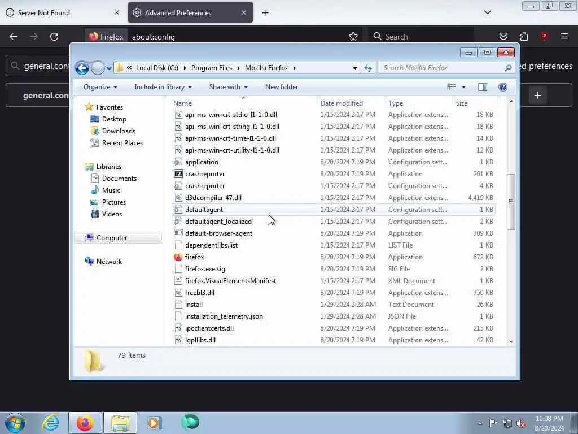Click the change view icon
Viewport: 578px width, 434px height.
point(451,87)
